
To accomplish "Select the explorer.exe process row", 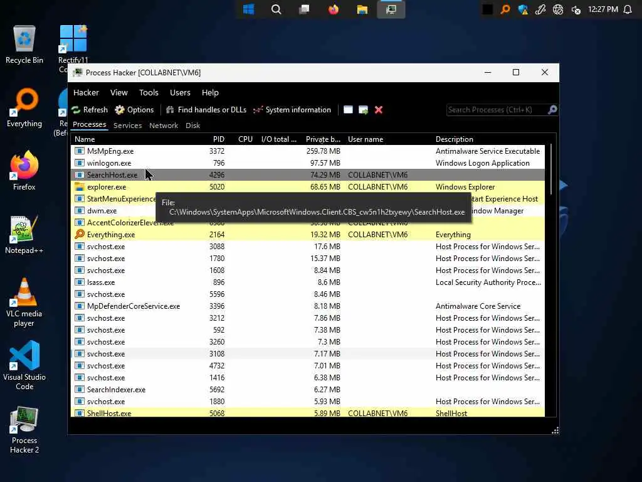I will click(307, 187).
